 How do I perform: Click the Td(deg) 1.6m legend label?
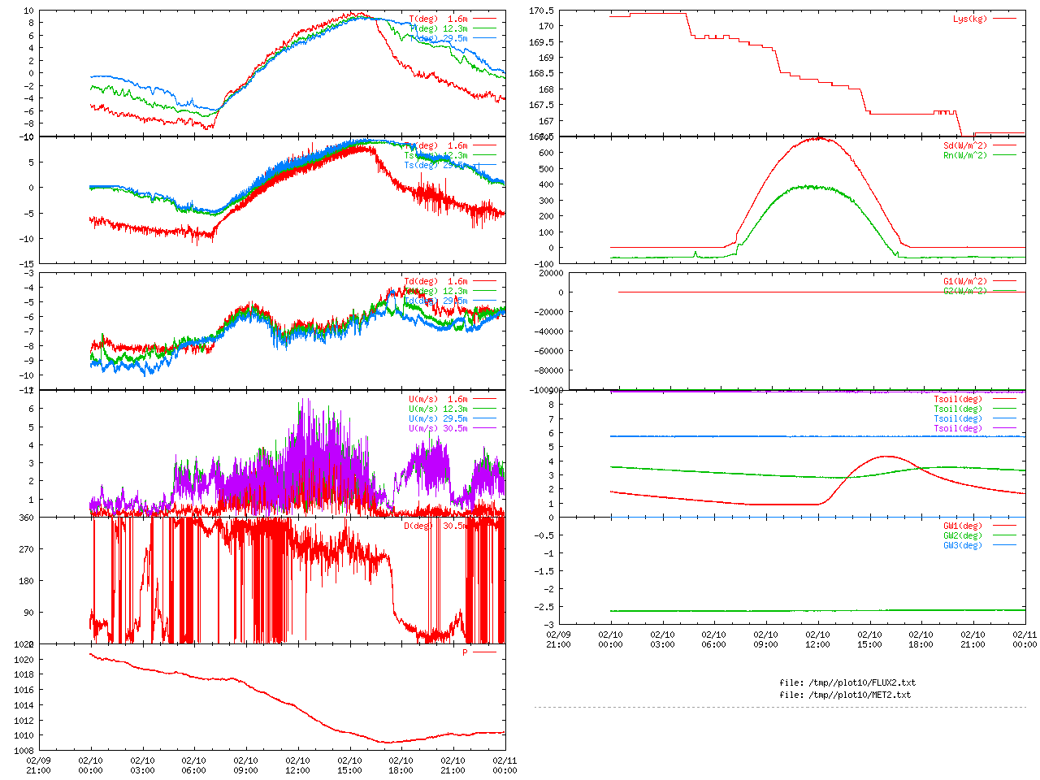click(x=435, y=281)
